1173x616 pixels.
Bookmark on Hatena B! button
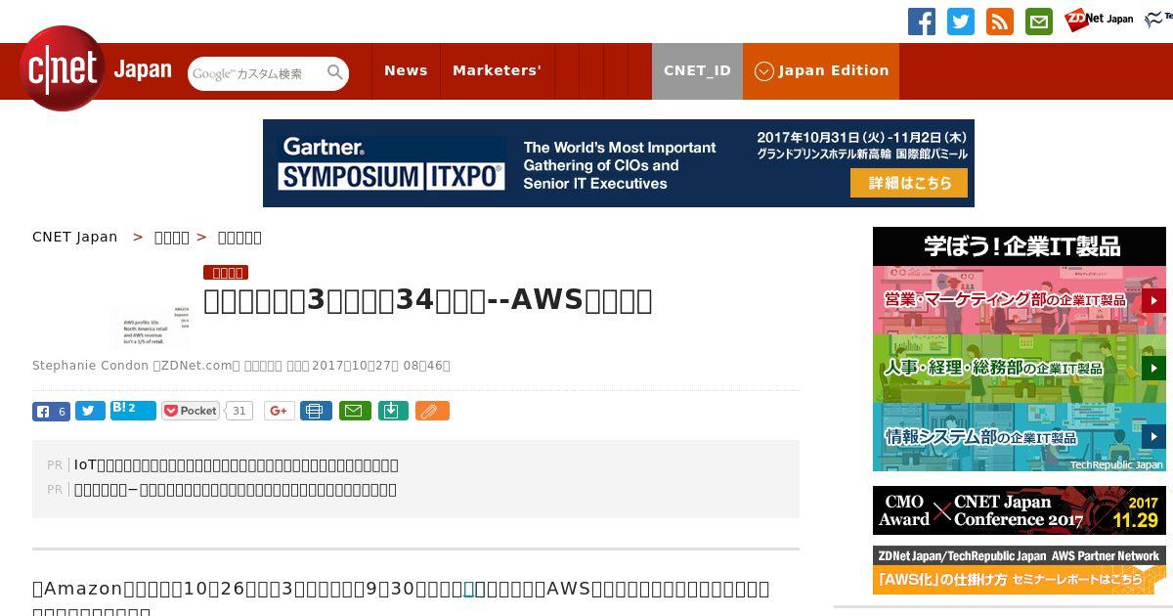point(133,411)
